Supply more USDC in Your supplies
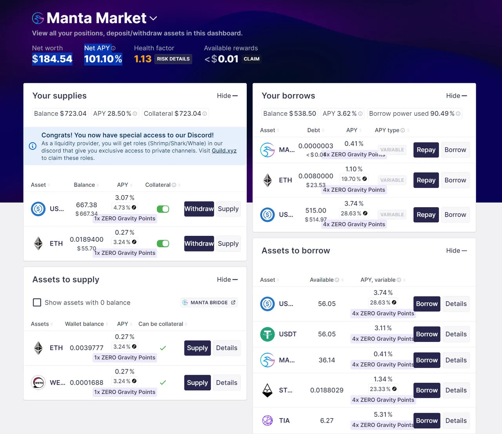Screen dimensions: 502x434 tap(228, 209)
